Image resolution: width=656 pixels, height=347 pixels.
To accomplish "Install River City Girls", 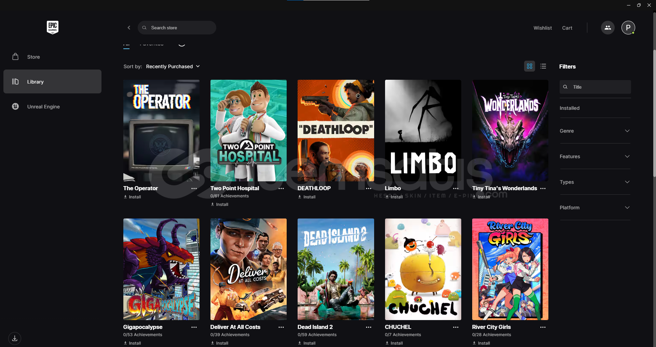I will 481,343.
